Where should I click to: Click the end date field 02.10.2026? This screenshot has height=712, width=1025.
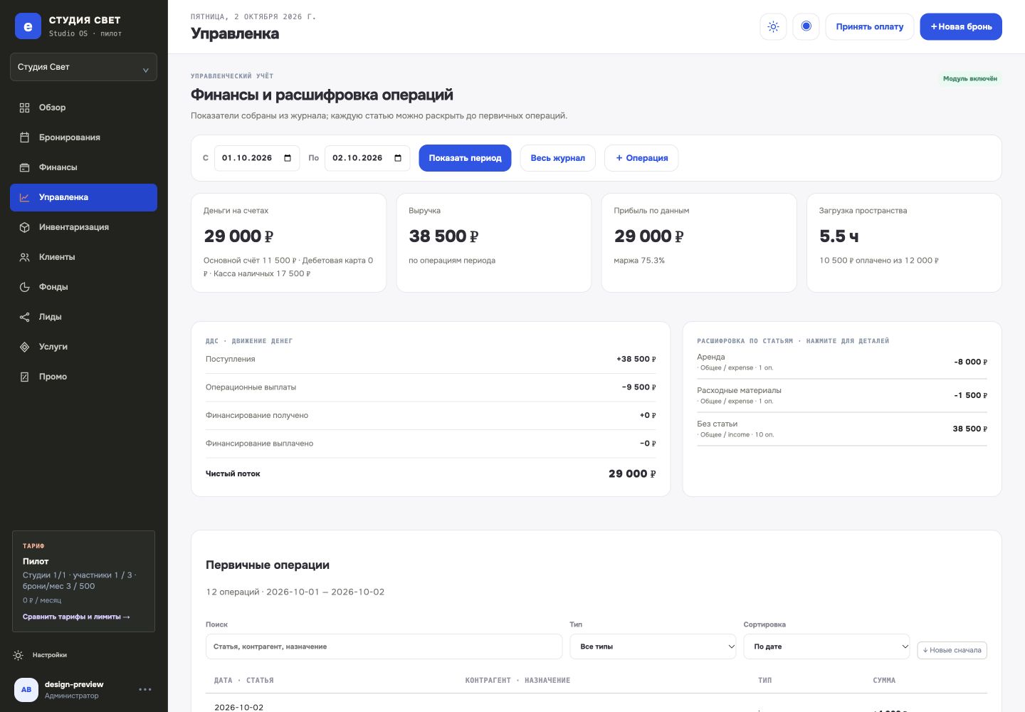click(x=367, y=158)
